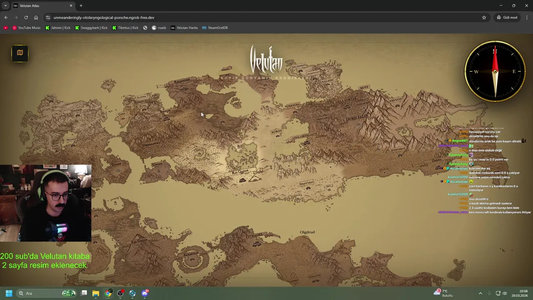
Task: Open File Explorer from the taskbar
Action: [96, 293]
